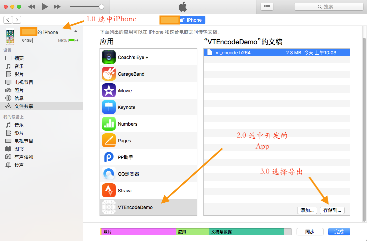This screenshot has width=367, height=241.
Task: Click the battery indicator at 98%
Action: [72, 40]
